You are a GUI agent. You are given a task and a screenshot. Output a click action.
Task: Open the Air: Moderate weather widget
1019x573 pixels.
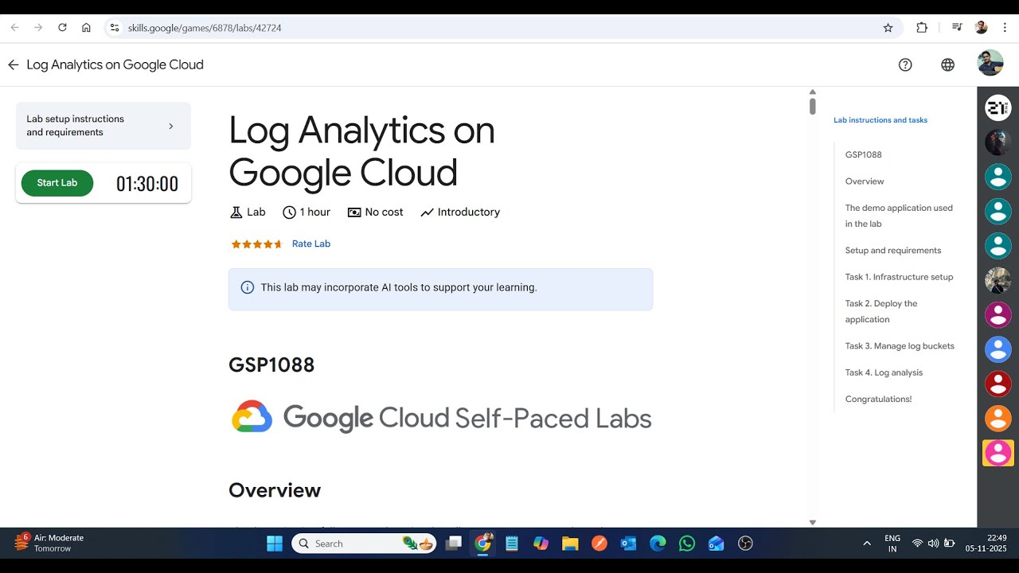49,544
